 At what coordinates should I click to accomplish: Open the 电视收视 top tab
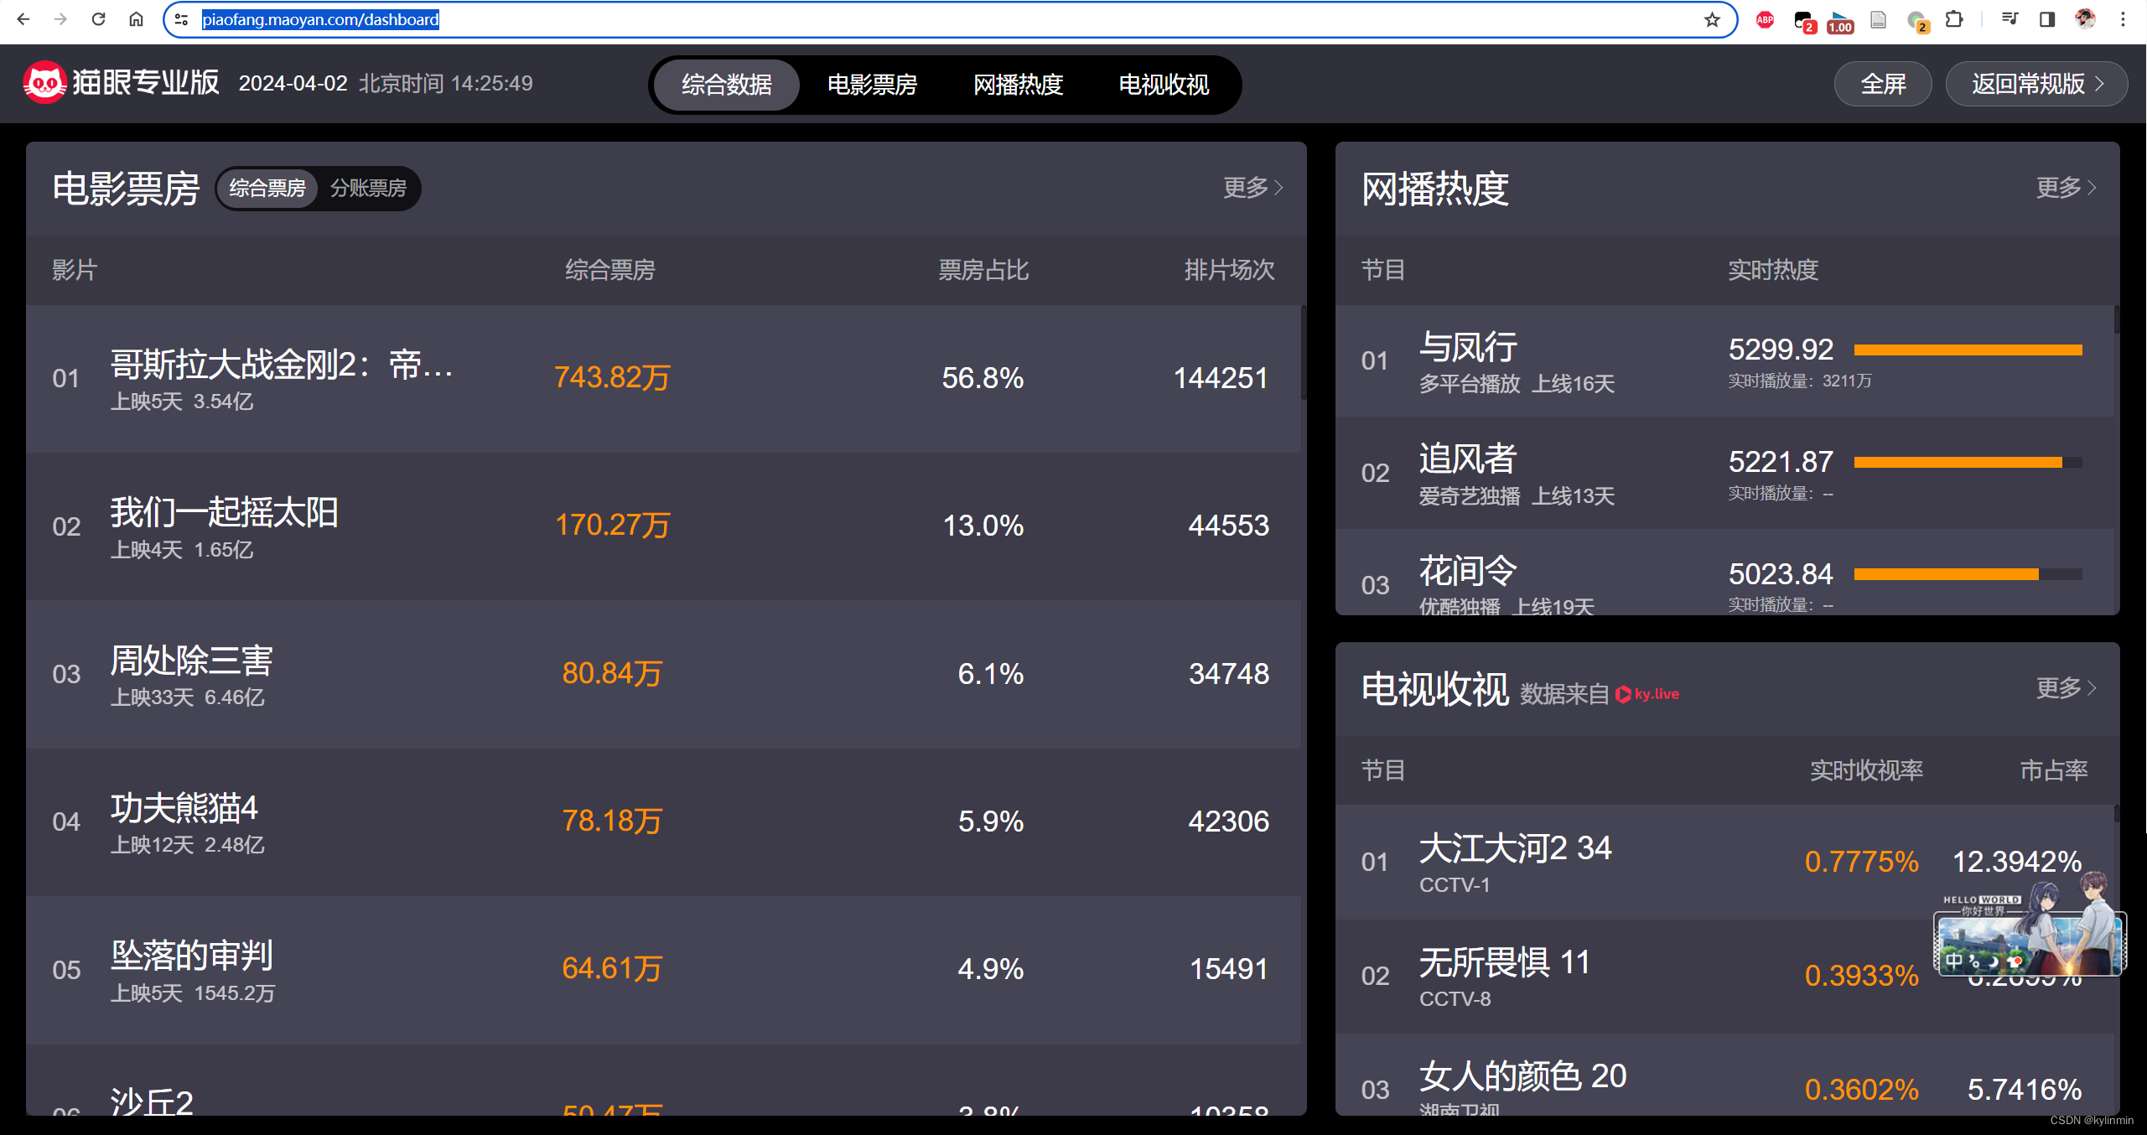(x=1164, y=85)
